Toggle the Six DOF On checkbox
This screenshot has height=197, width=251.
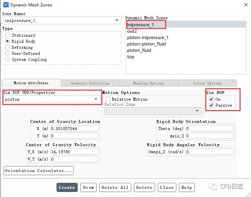click(211, 99)
